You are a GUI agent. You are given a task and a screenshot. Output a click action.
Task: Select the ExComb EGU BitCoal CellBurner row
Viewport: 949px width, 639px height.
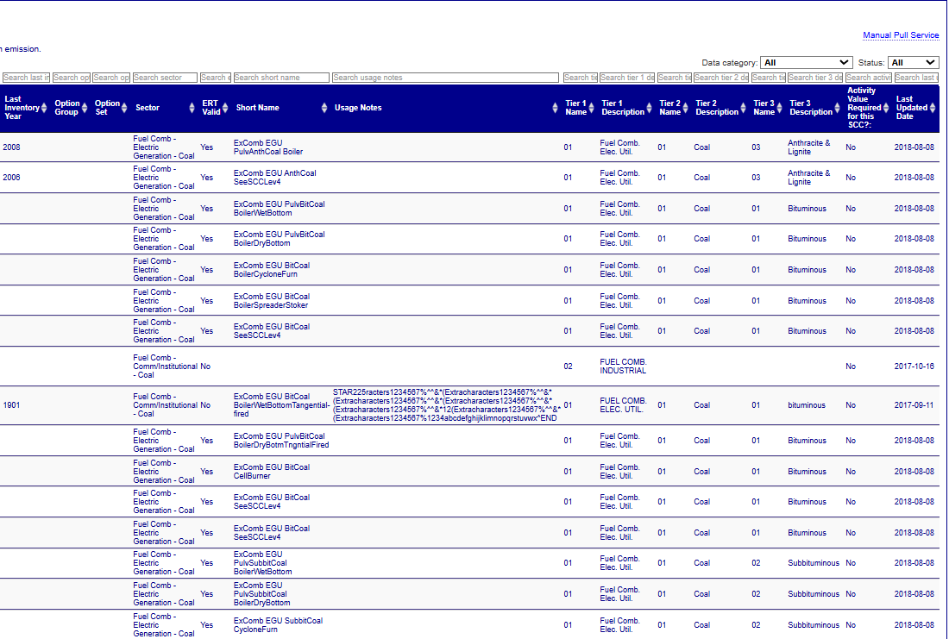coord(271,472)
